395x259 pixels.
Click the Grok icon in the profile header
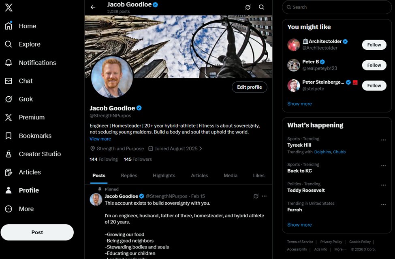pos(248,7)
